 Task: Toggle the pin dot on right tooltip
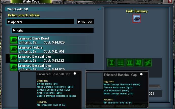pos(141,74)
